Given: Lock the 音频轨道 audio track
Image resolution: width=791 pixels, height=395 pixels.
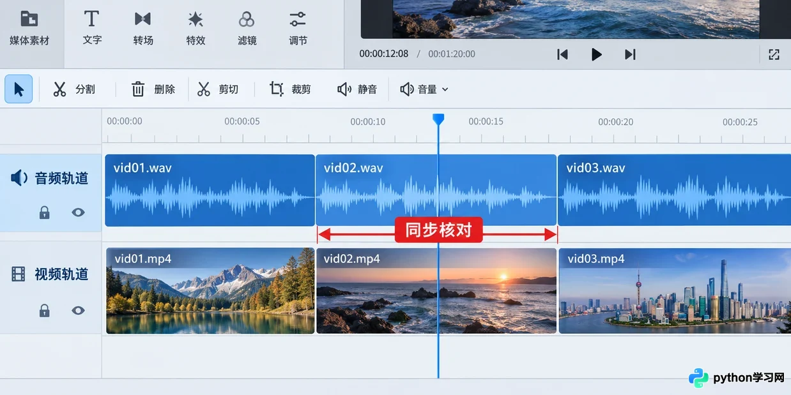Looking at the screenshot, I should 44,212.
